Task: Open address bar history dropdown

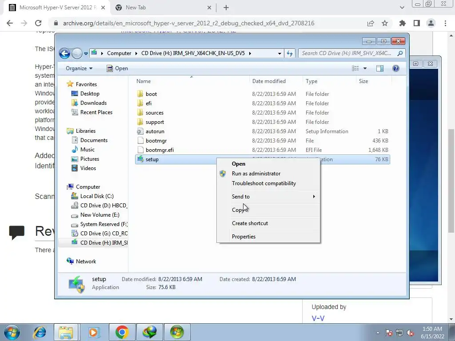Action: (x=279, y=53)
